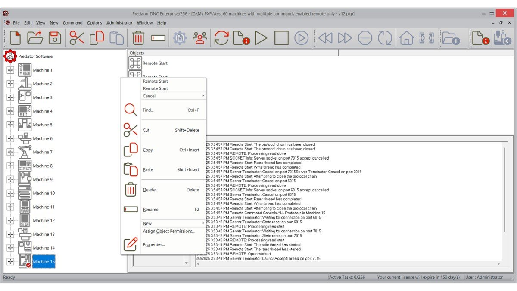Viewport: 517px width, 291px height.
Task: Select Machine 15 in the tree
Action: click(x=44, y=262)
